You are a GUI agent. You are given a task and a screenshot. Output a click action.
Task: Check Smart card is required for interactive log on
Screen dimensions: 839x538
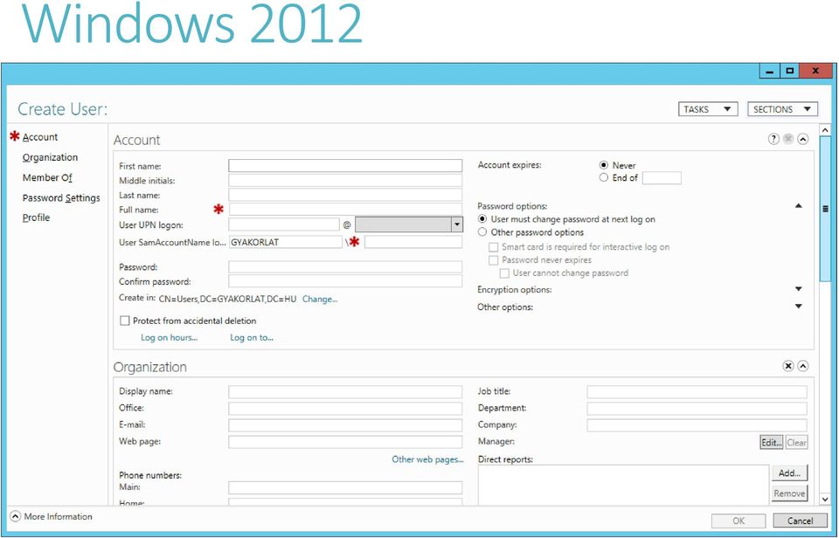tap(493, 247)
